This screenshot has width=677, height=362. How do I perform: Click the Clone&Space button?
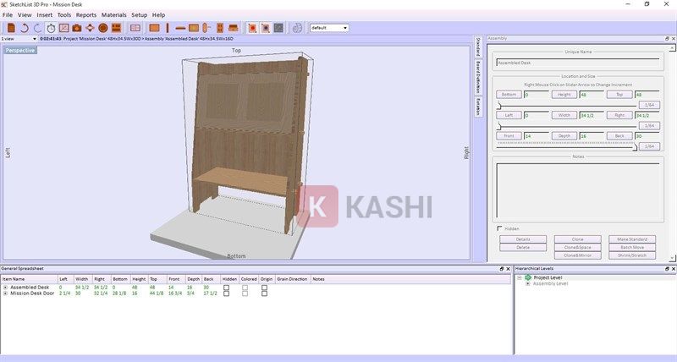pos(577,247)
